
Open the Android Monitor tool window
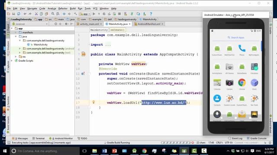tap(61, 139)
